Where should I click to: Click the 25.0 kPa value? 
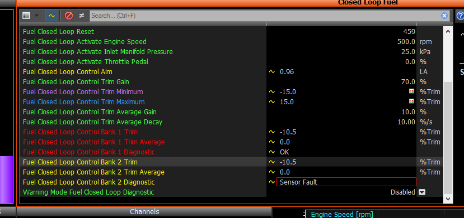pos(409,51)
